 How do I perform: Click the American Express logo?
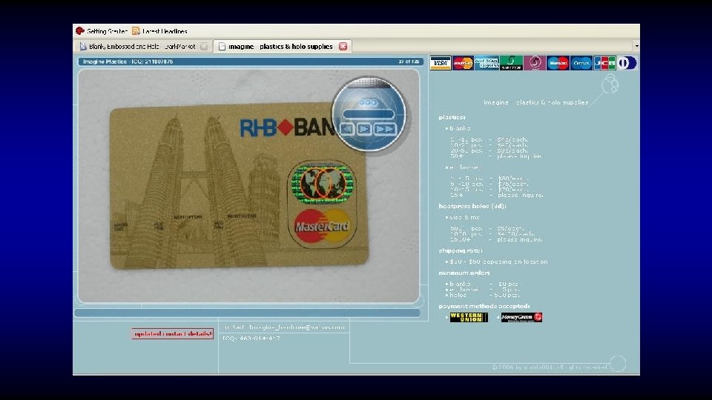487,63
